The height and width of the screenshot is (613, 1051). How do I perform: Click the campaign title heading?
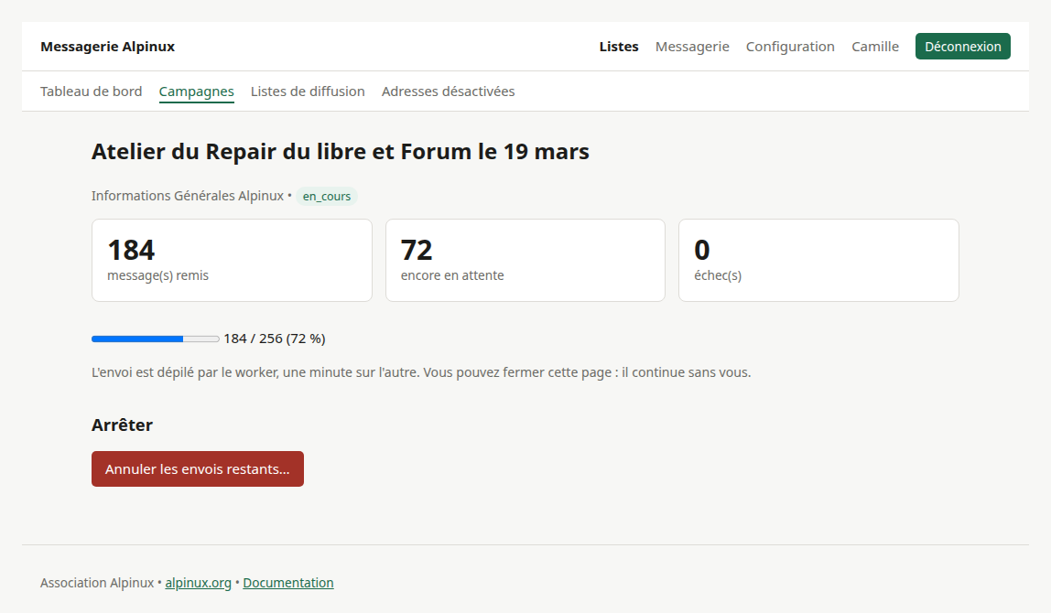pos(341,151)
